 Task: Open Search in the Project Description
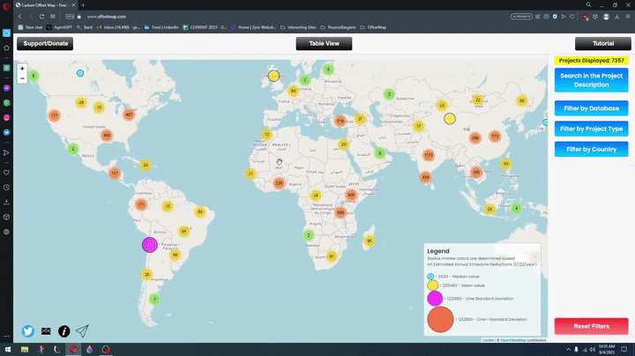[x=591, y=80]
